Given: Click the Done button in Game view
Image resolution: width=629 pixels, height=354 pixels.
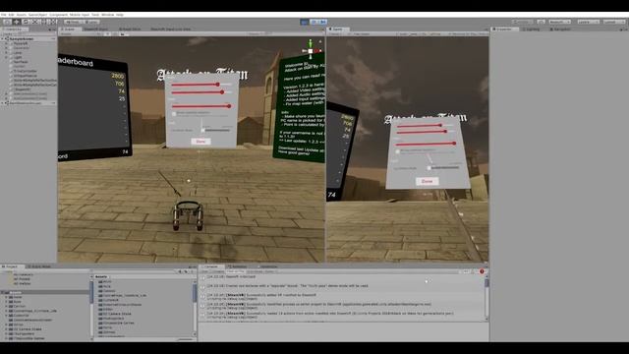Looking at the screenshot, I should 427,181.
